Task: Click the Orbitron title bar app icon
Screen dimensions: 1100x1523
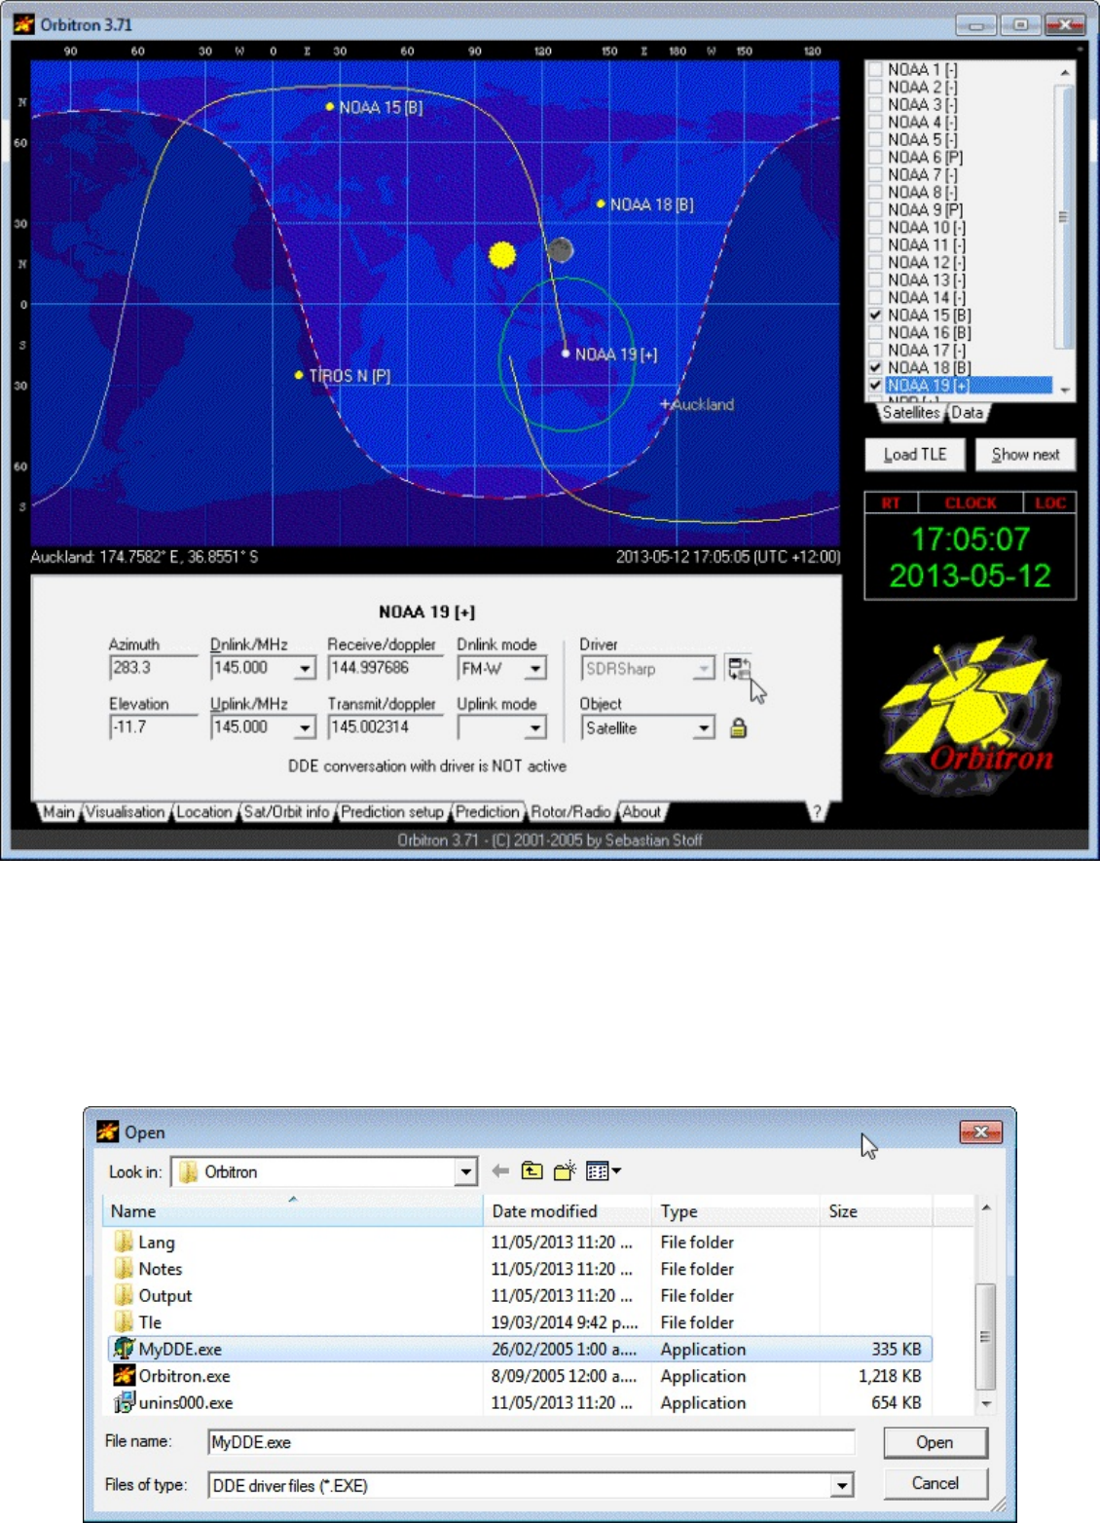Action: pos(23,24)
